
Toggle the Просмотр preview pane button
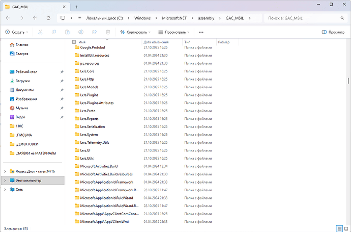333,32
